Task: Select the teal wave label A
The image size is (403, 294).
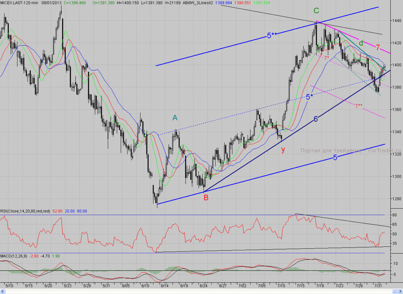Action: click(x=175, y=118)
